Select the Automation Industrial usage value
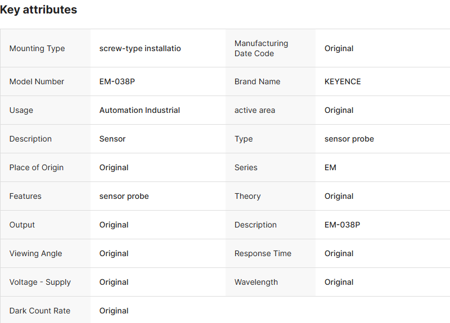This screenshot has width=450, height=323. click(x=139, y=110)
